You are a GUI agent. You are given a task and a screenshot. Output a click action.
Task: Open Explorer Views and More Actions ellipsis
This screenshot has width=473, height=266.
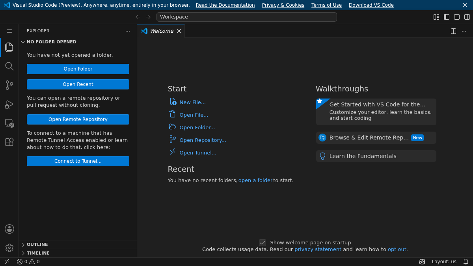(x=128, y=31)
